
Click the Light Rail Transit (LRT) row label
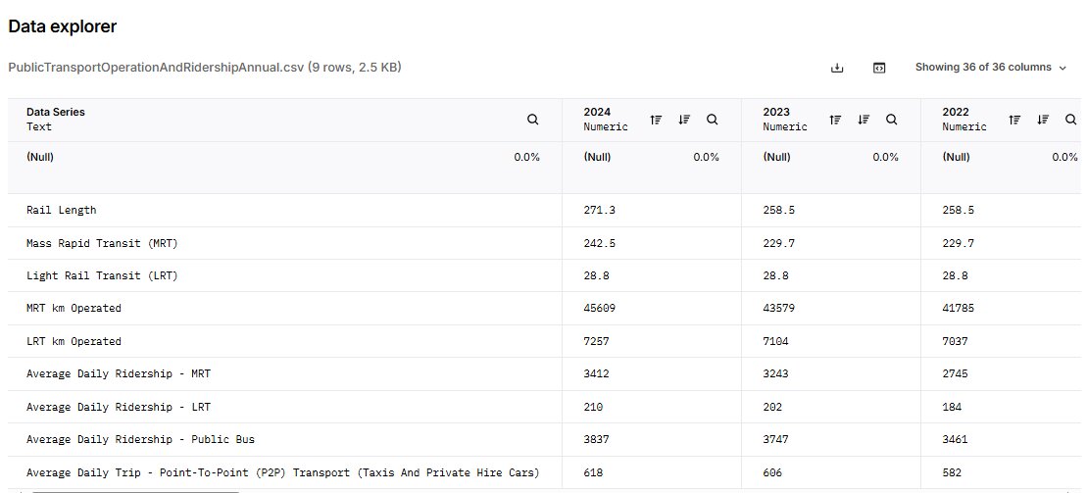click(102, 275)
